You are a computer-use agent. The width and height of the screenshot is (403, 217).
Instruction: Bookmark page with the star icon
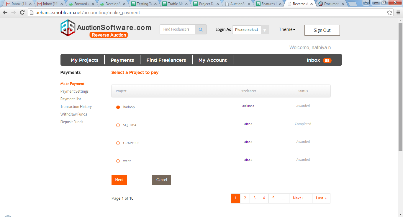coord(389,13)
